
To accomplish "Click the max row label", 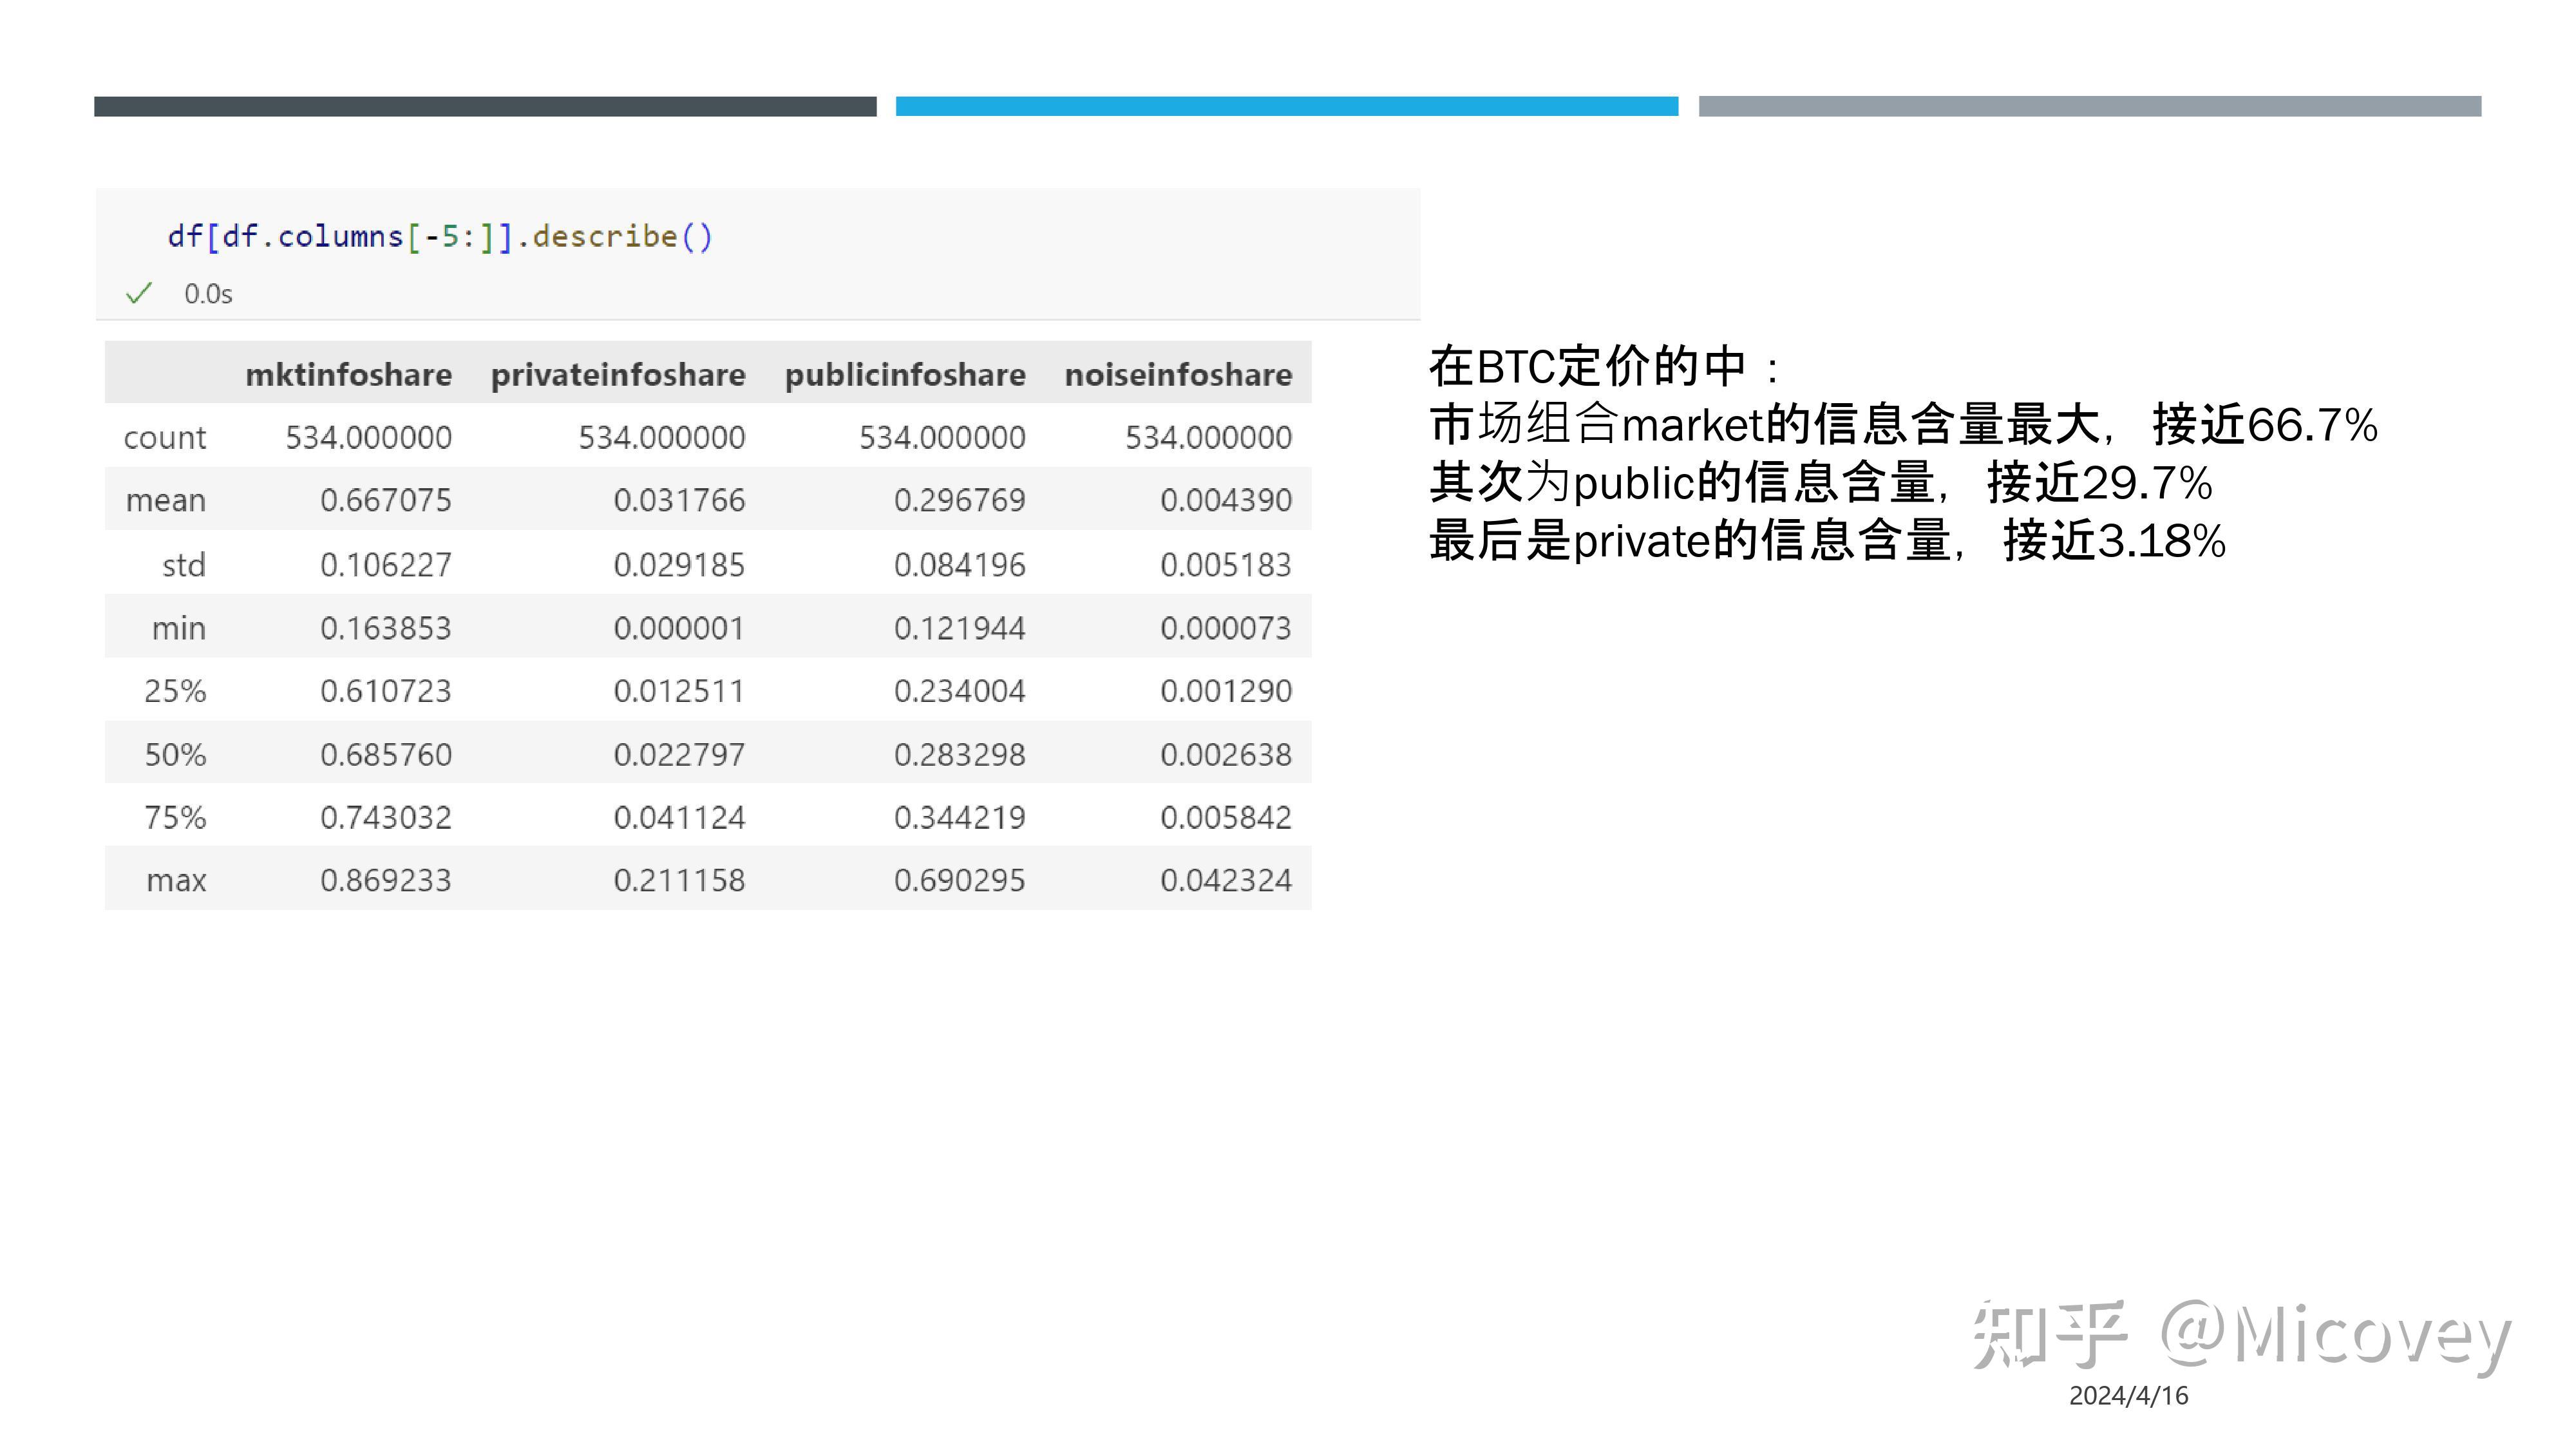I will (176, 881).
